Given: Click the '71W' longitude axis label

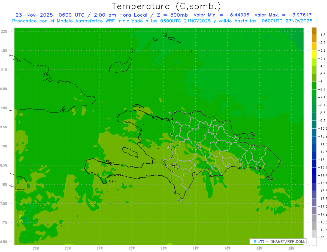Looking at the screenshot, I should tap(195, 248).
